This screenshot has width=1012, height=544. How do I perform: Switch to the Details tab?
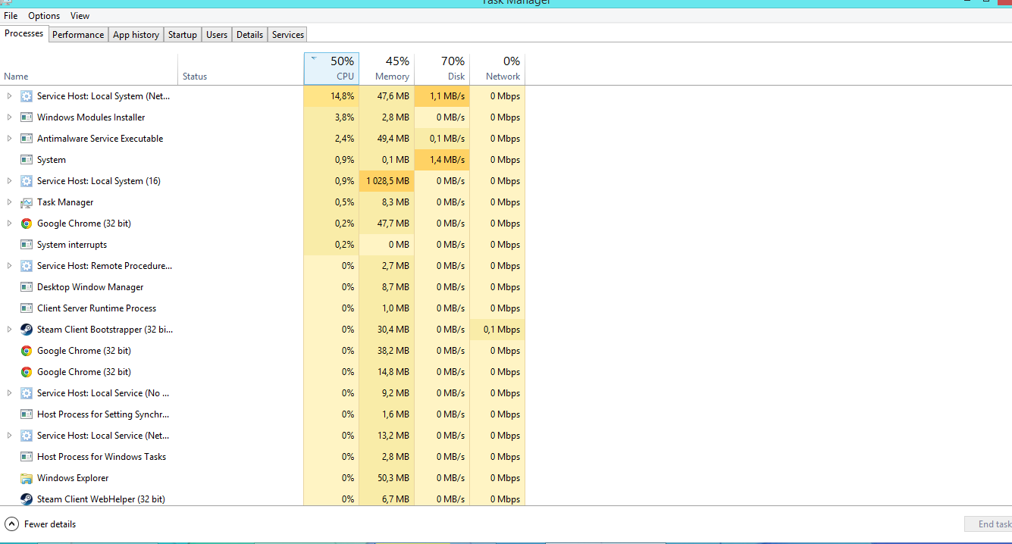(x=249, y=35)
